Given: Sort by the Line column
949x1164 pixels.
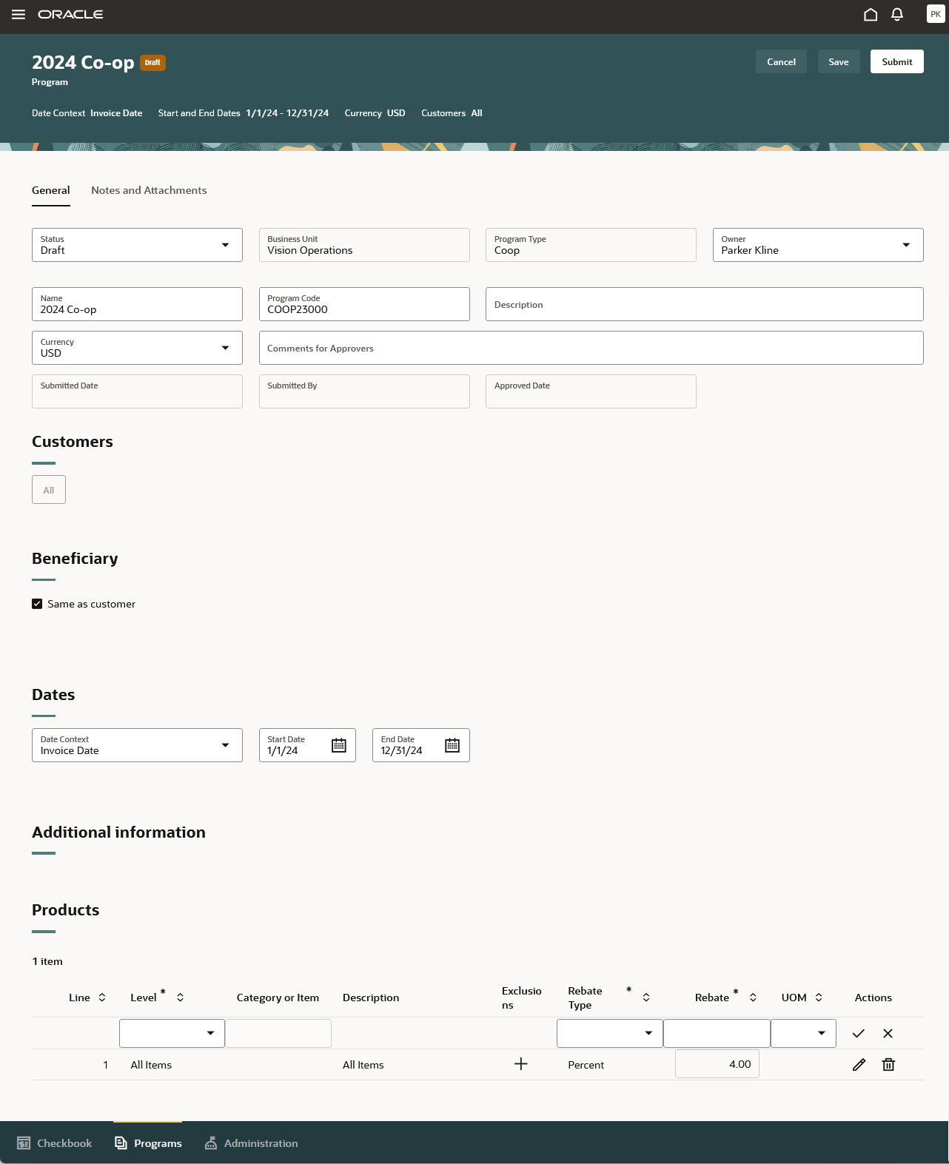Looking at the screenshot, I should coord(102,998).
